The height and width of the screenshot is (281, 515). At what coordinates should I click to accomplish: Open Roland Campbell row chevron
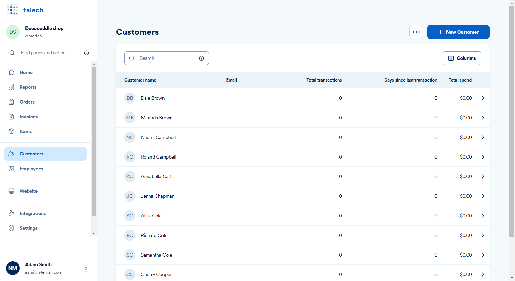click(x=483, y=157)
